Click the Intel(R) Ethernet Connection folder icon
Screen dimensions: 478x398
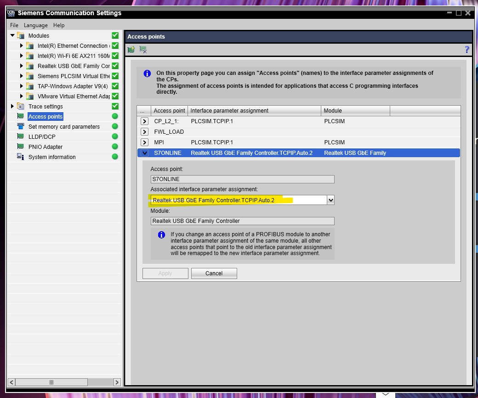click(30, 45)
